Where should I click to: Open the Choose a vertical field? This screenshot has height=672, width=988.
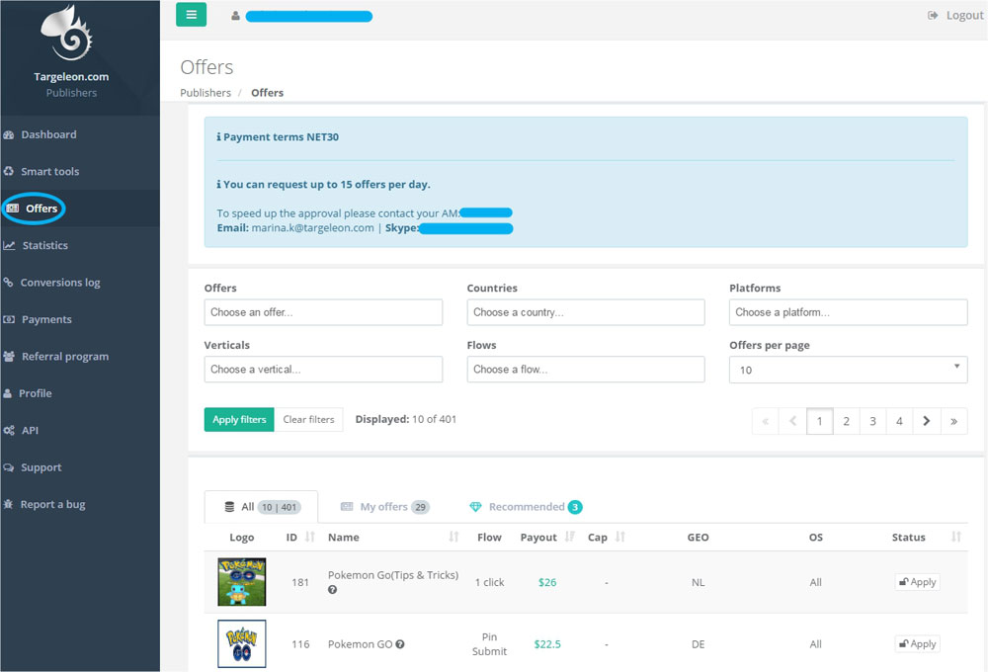323,370
